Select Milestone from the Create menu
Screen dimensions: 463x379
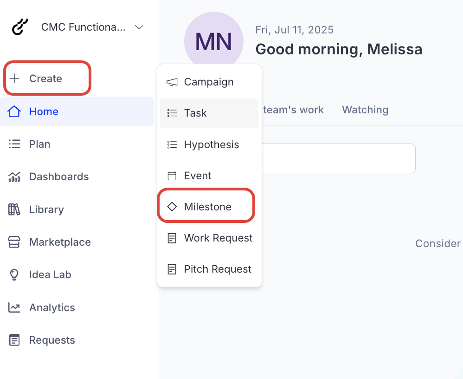(x=207, y=207)
